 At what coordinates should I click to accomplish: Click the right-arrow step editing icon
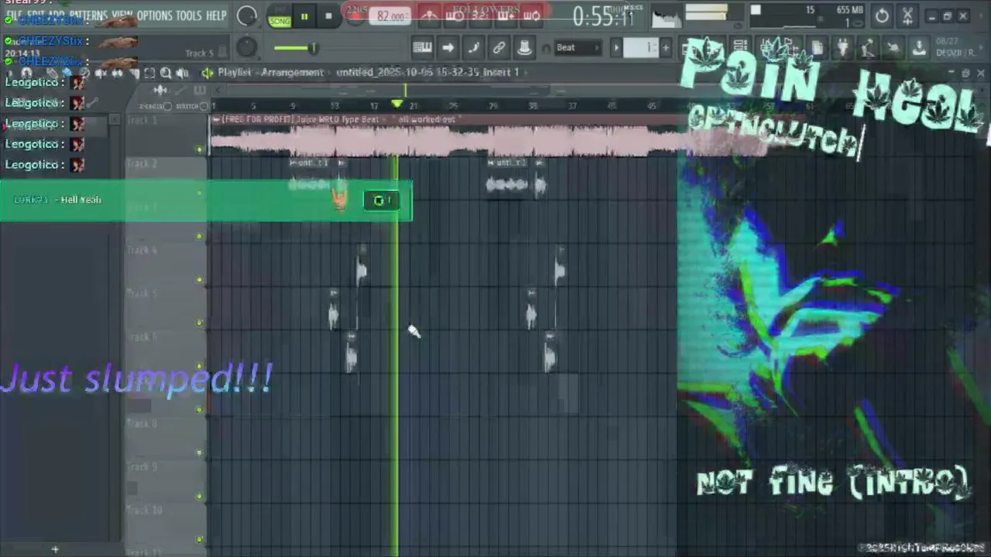[447, 48]
